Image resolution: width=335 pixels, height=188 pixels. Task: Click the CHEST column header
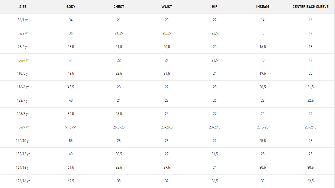pyautogui.click(x=119, y=7)
